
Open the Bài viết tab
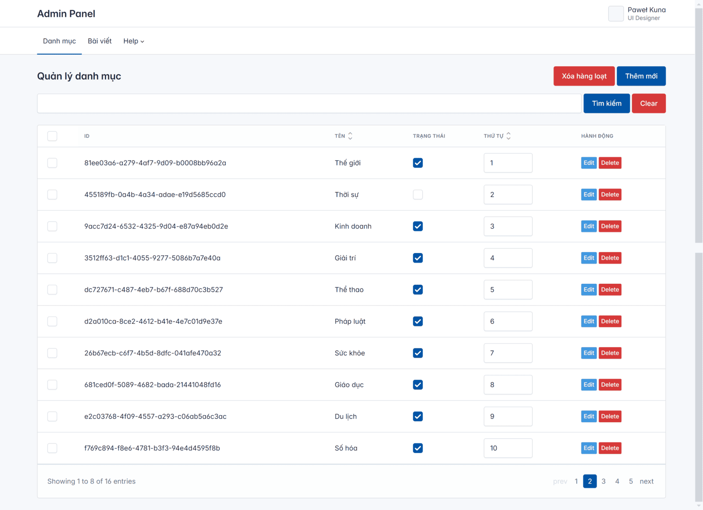click(x=99, y=41)
